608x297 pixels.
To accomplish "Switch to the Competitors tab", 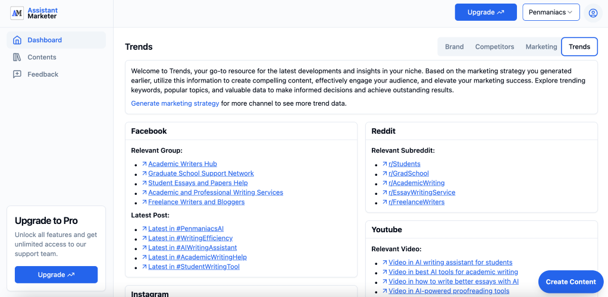I will (494, 47).
